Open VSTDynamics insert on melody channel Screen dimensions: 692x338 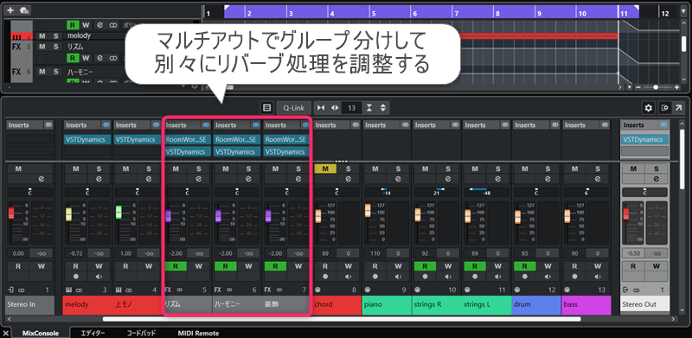[88, 139]
